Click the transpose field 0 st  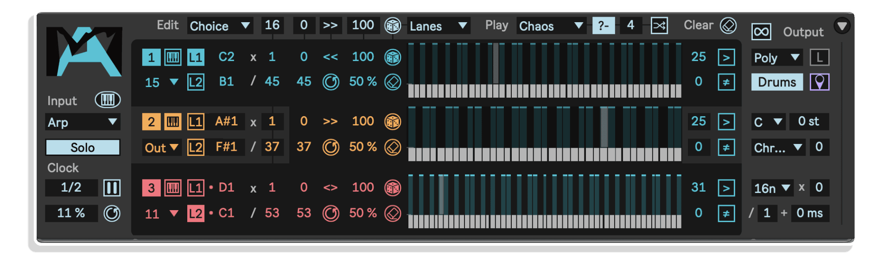tap(809, 122)
